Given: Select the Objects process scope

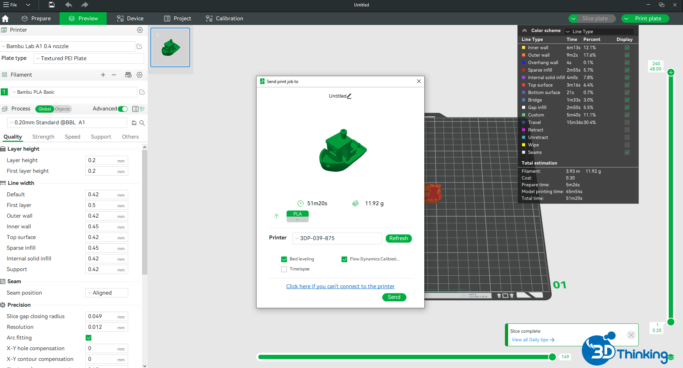Looking at the screenshot, I should coord(62,109).
